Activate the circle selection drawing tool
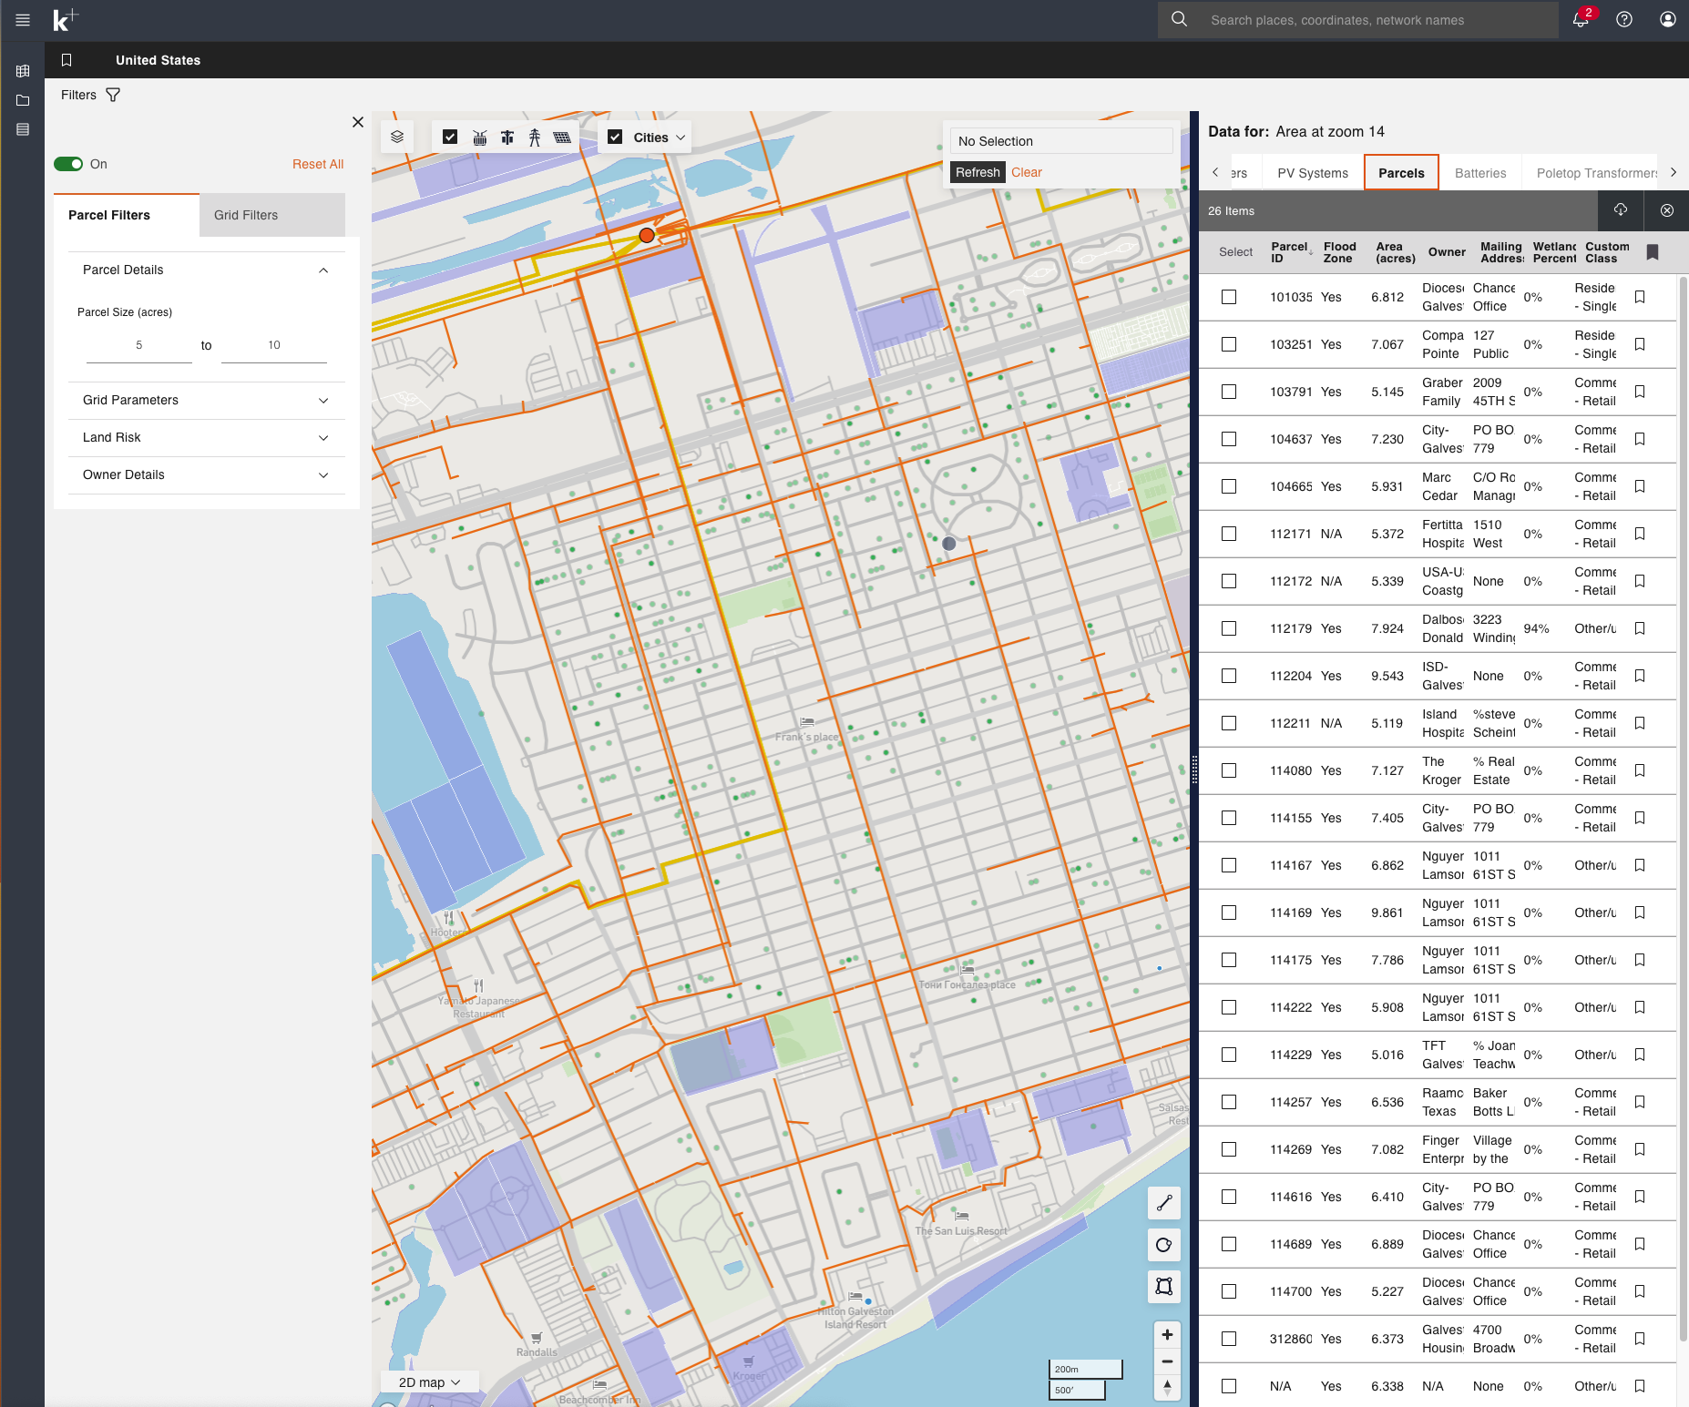The height and width of the screenshot is (1407, 1689). (1163, 1245)
